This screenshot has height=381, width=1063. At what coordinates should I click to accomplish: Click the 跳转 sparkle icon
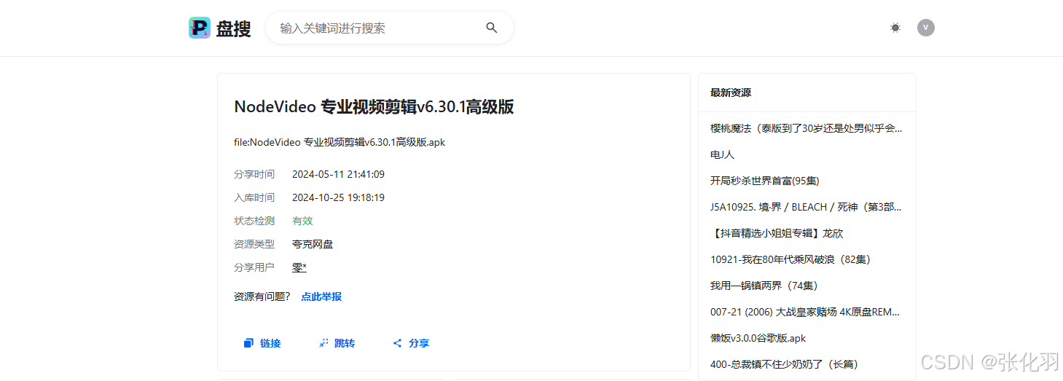[323, 343]
